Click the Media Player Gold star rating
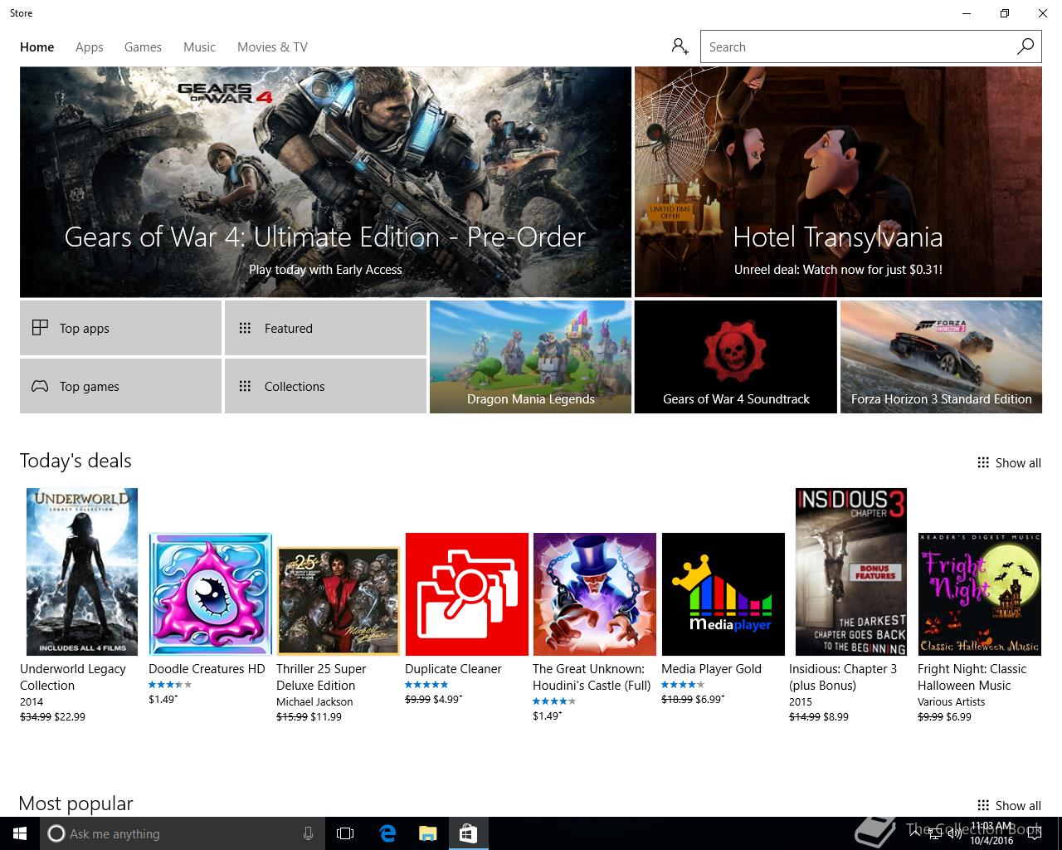Screen dimensions: 1062x850 pos(683,685)
